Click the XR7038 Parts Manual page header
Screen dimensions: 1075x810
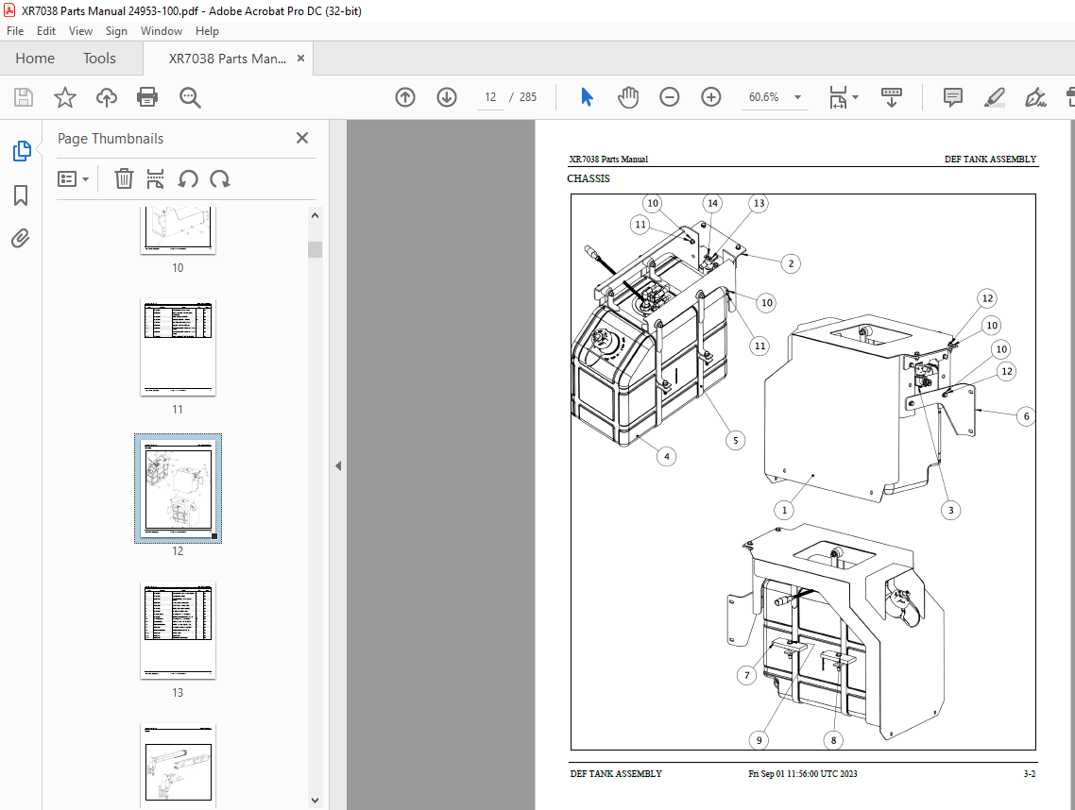click(608, 159)
